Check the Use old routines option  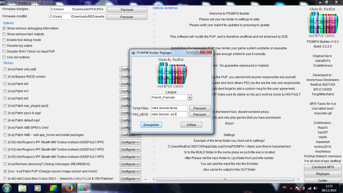4,57
